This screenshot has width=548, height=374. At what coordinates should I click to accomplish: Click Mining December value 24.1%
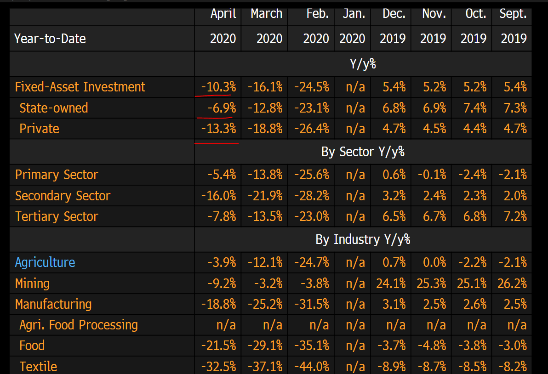tap(391, 283)
